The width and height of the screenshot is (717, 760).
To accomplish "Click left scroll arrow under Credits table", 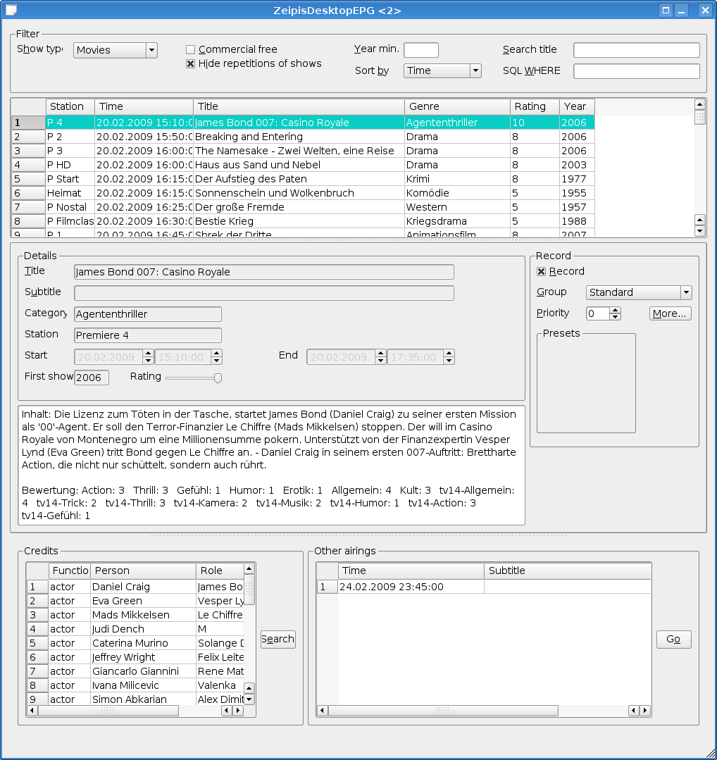I will [32, 711].
